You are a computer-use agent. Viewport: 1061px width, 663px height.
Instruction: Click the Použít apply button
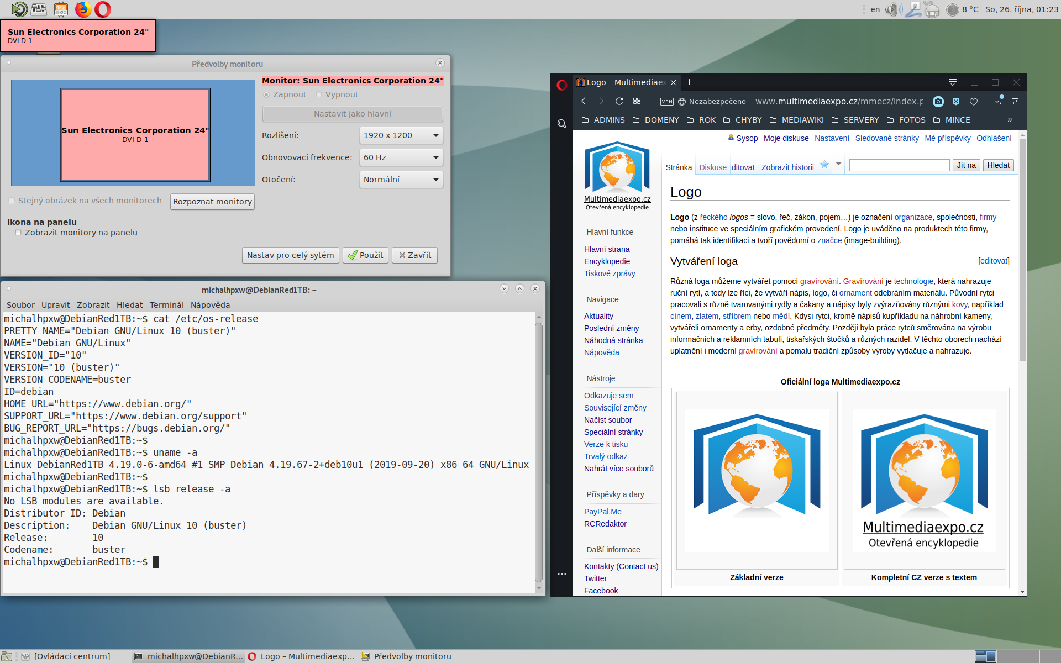click(365, 255)
